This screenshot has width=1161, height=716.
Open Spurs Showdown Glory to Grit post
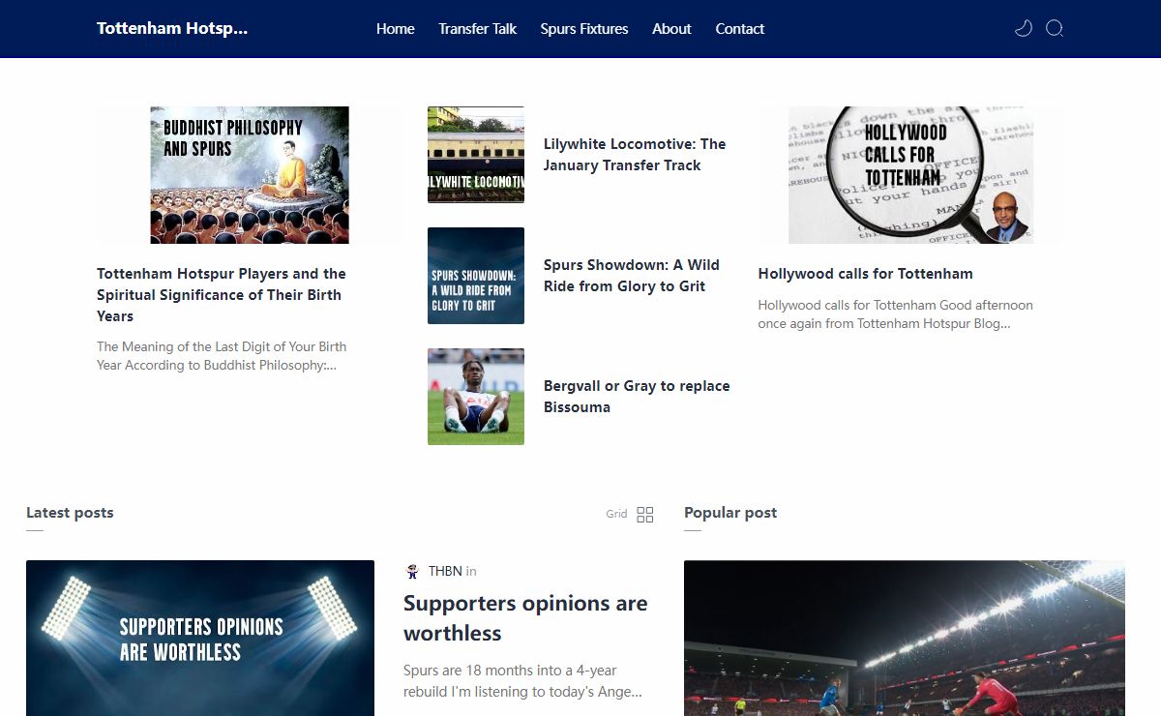click(632, 276)
